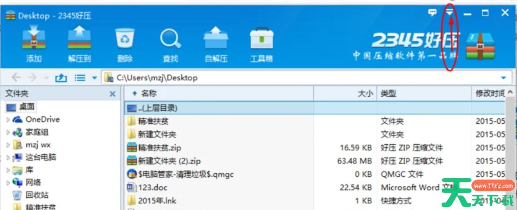
Task: Select the ..(上层目录) row
Action: 315,108
